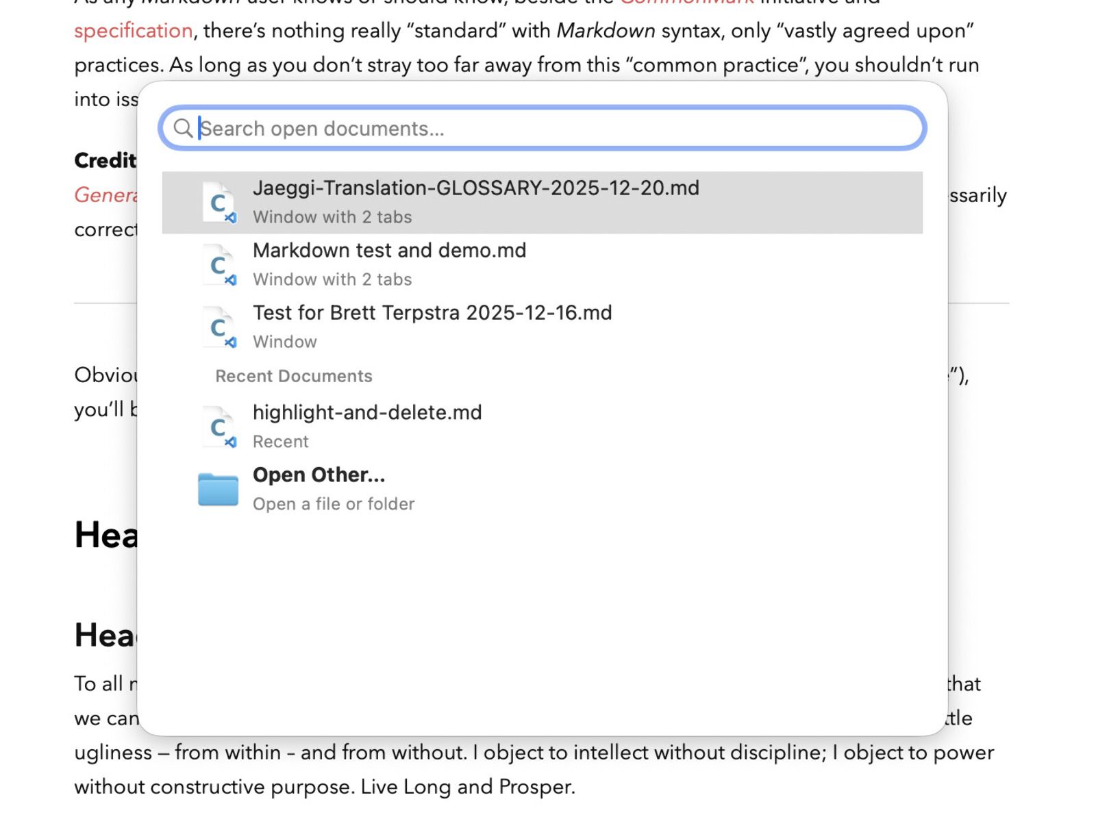Click the Test for Brett Terpstra file icon
This screenshot has height=817, width=1096.
[x=219, y=327]
